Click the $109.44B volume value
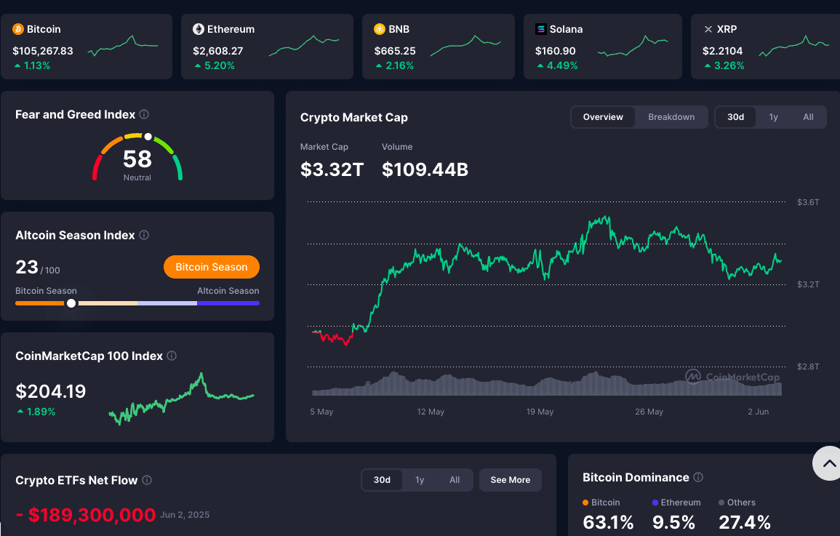 pyautogui.click(x=425, y=169)
